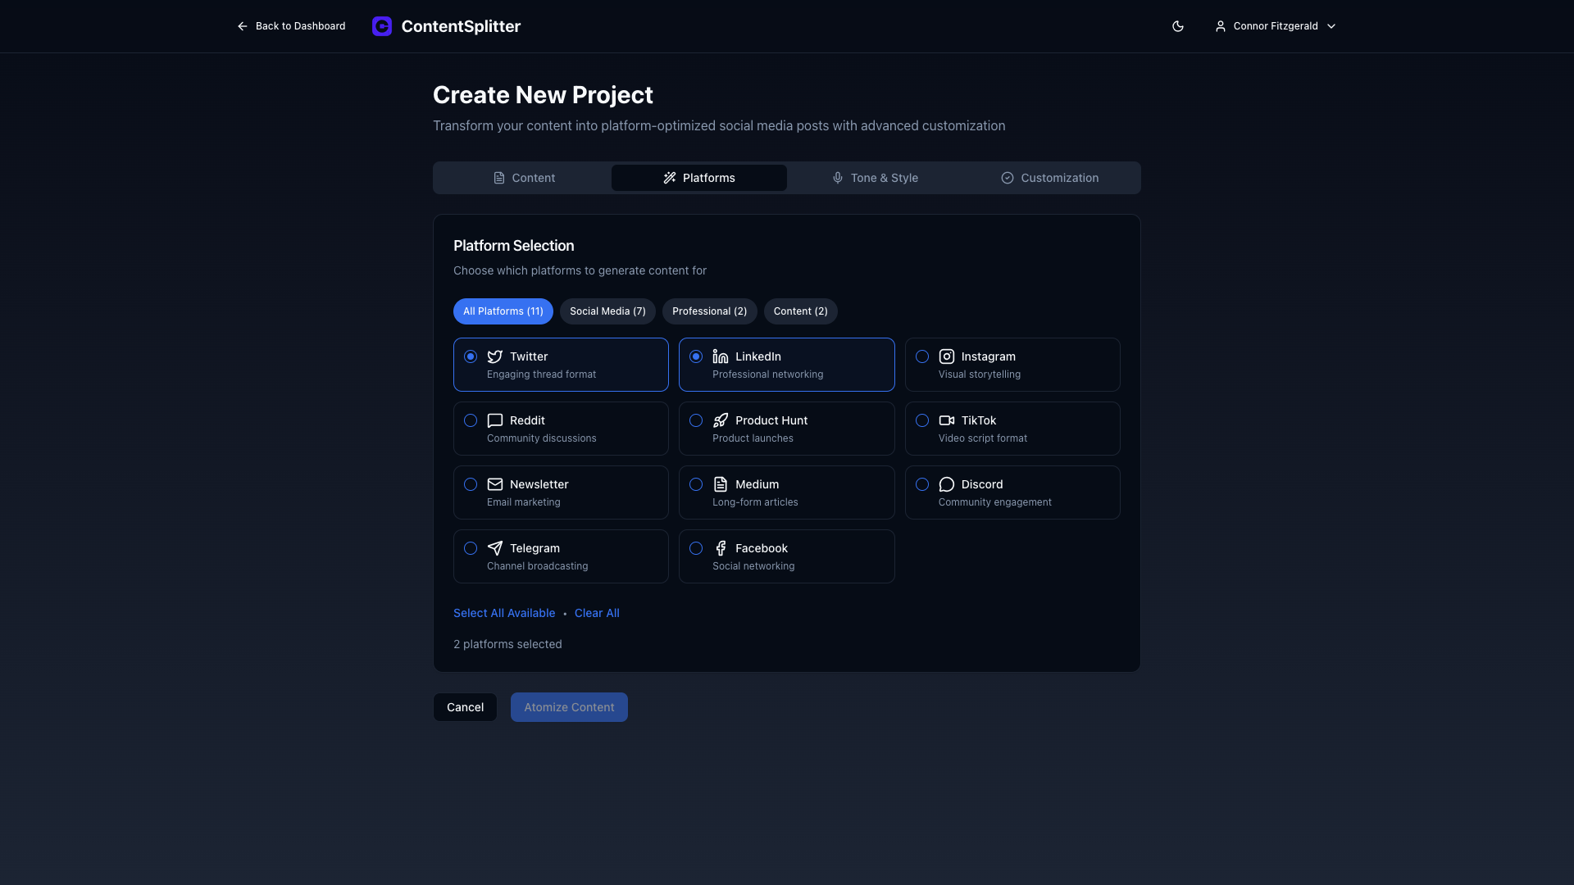Click the Platforms tab wand icon
The width and height of the screenshot is (1574, 885).
[x=669, y=178]
